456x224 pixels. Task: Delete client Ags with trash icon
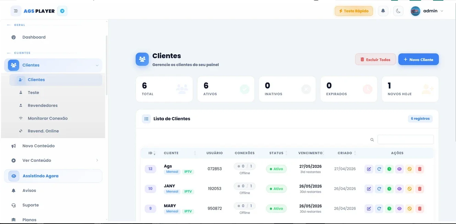click(x=420, y=169)
